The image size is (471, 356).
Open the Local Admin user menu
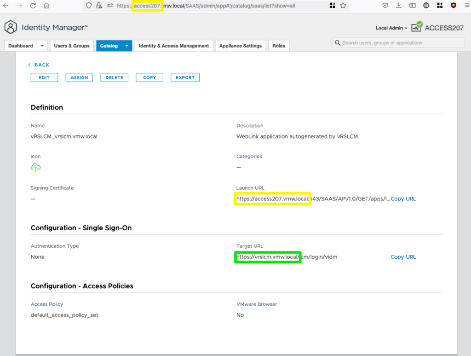point(391,28)
